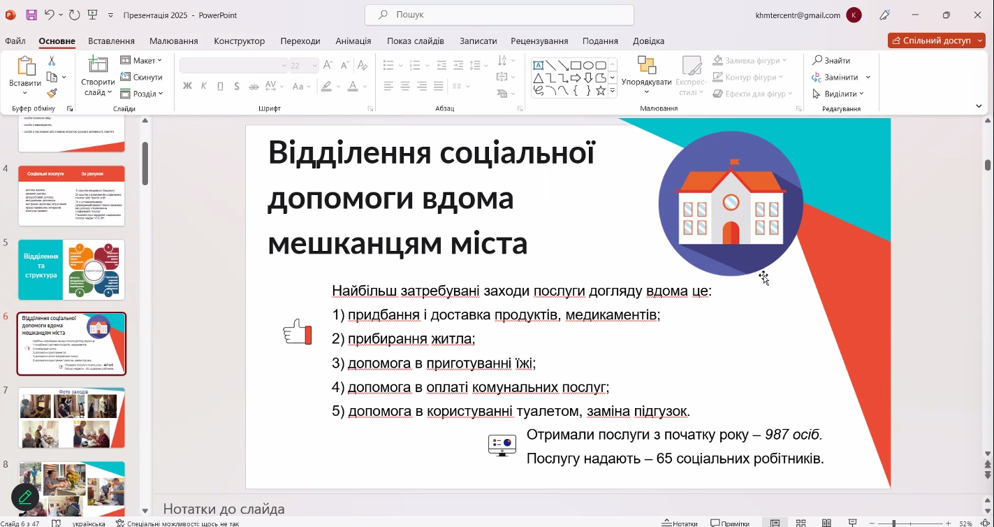Toggle the Нотатки notes pane
This screenshot has width=994, height=527.
coord(680,523)
